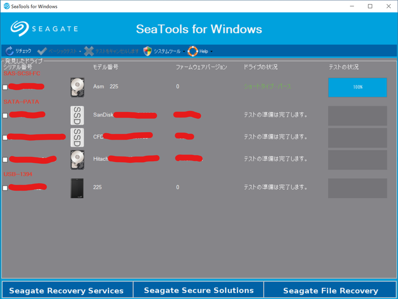
Task: Click the SanDisk model name text
Action: click(103, 115)
